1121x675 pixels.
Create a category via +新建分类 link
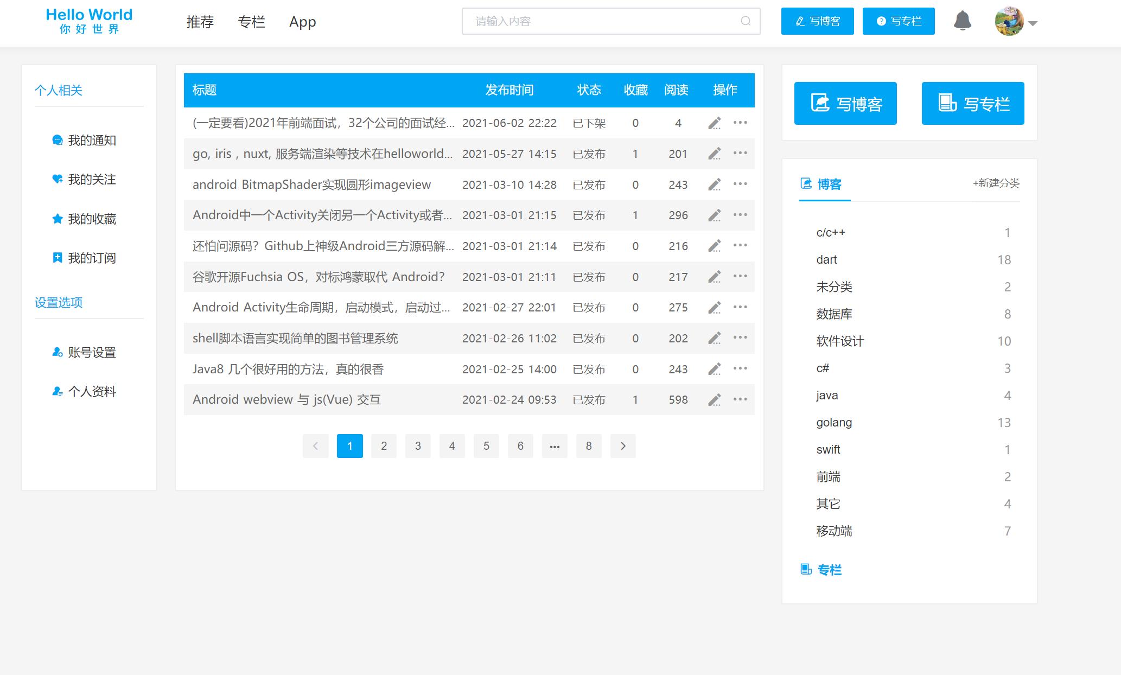(995, 183)
